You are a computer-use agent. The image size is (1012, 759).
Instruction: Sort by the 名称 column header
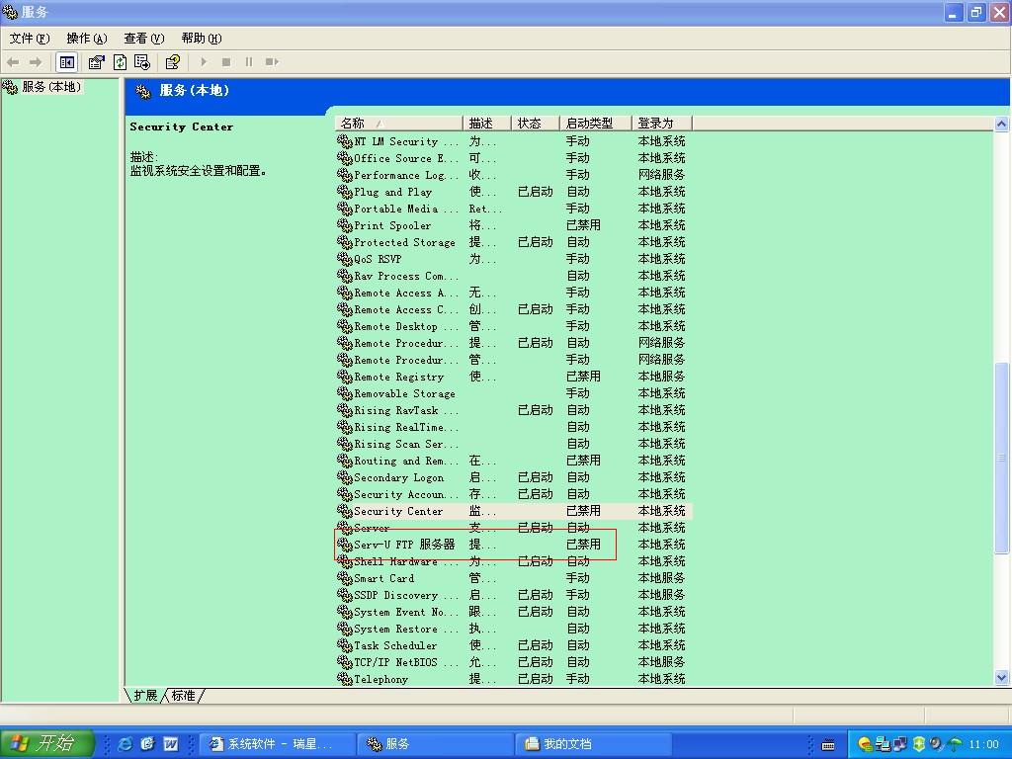coord(399,124)
